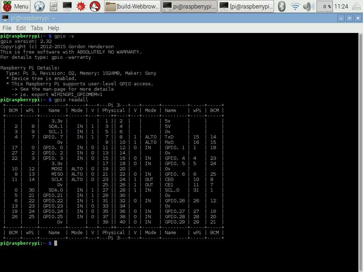Viewport: 363px width, 272px height.
Task: Open Mathematica red spiky icon
Action: [x=81, y=6]
